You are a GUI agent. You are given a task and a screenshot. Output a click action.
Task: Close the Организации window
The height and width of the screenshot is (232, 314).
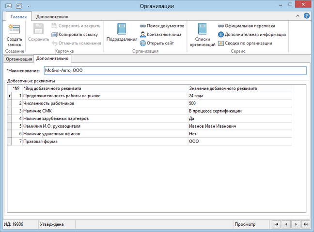click(303, 4)
